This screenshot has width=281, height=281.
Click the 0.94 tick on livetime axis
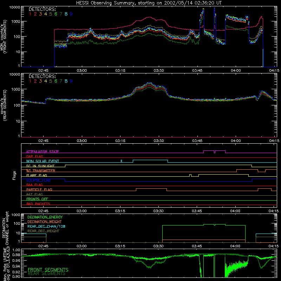(16, 266)
